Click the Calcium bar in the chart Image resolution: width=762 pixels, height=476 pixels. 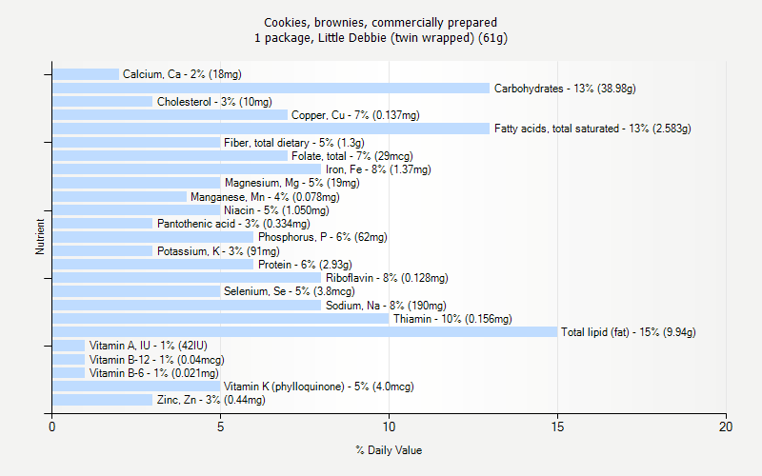click(x=86, y=74)
